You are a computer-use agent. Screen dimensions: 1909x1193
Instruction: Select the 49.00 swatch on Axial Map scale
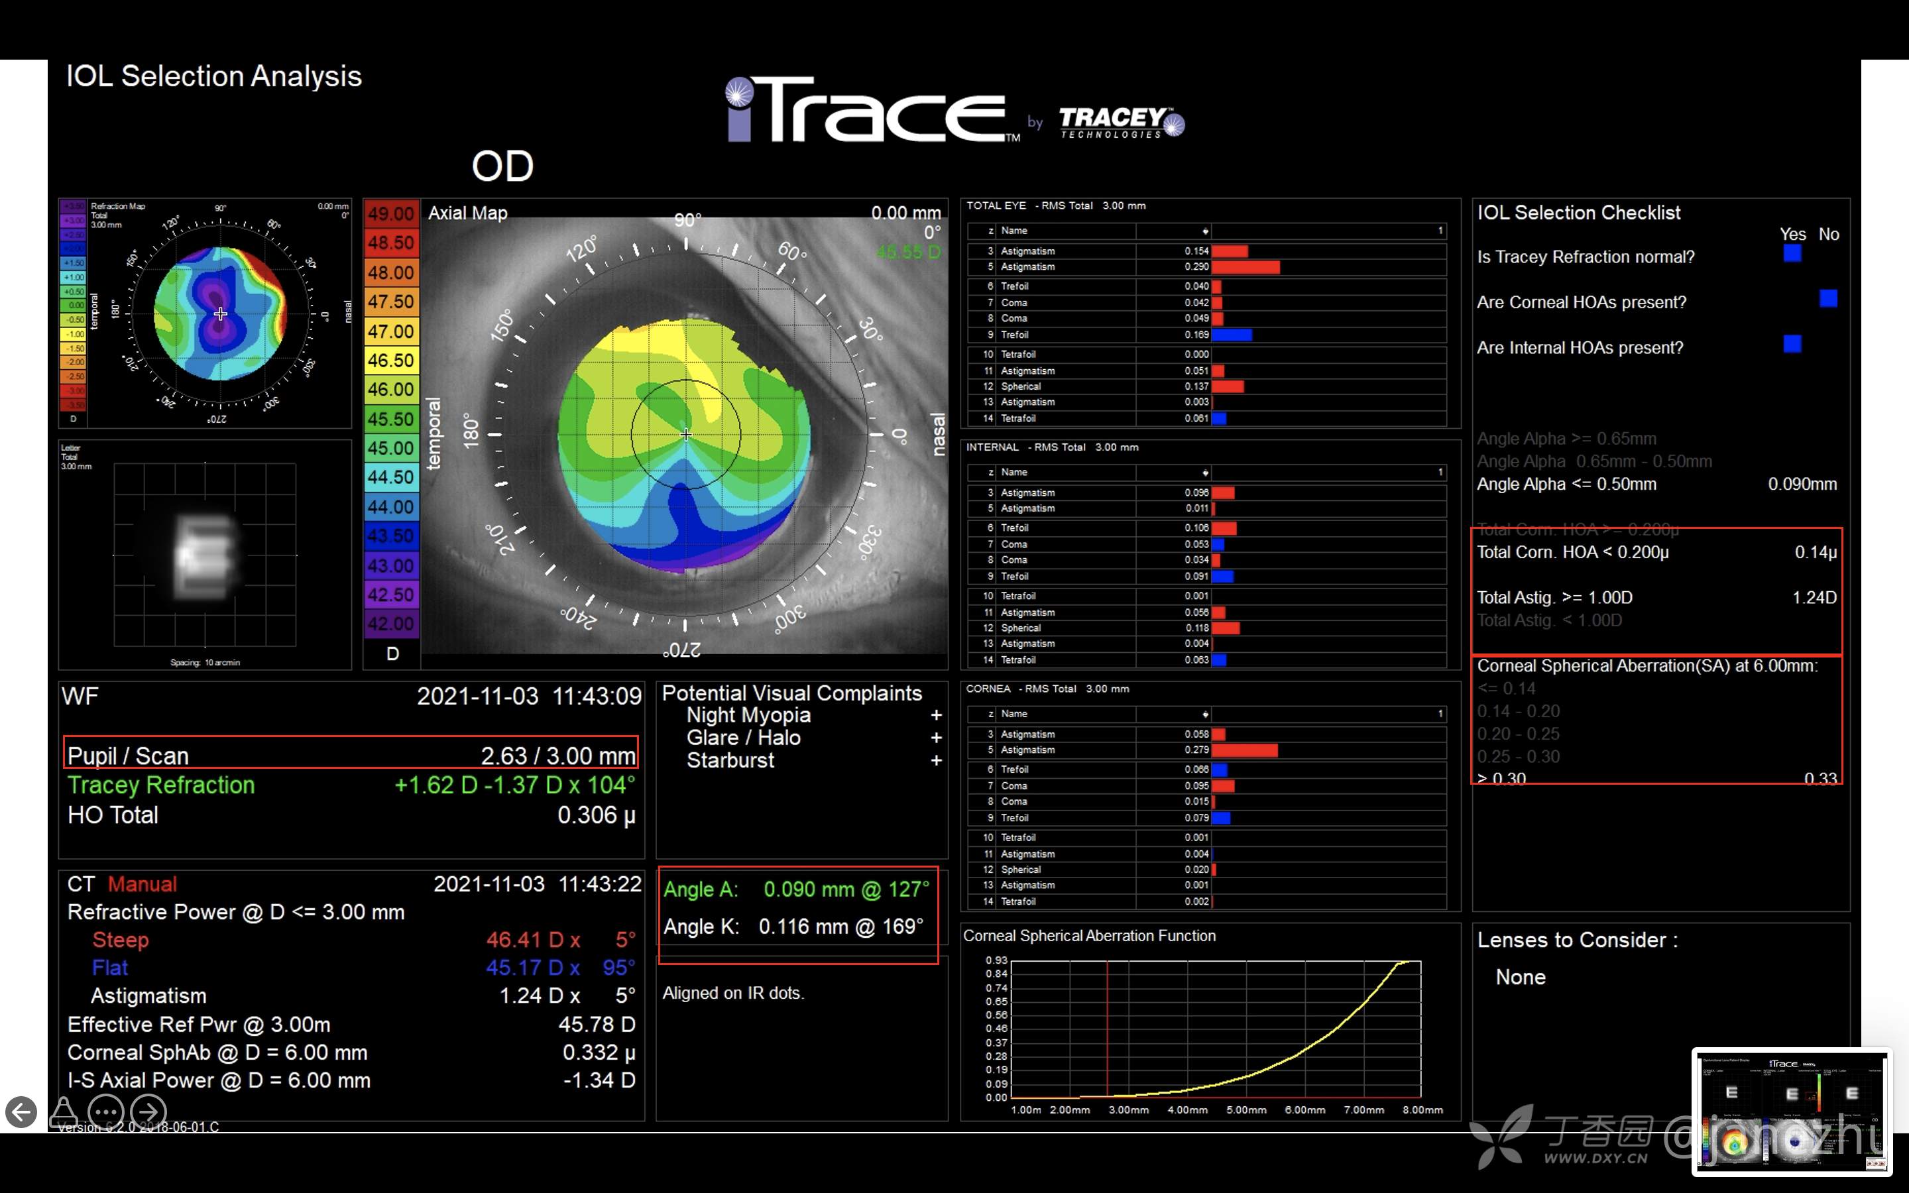[390, 214]
